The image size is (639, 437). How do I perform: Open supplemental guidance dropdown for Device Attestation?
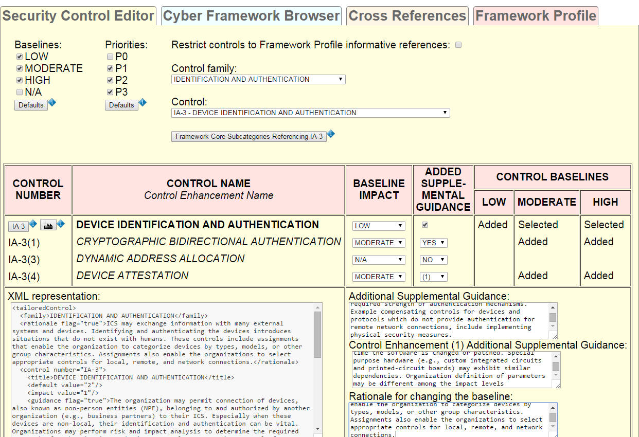(433, 277)
